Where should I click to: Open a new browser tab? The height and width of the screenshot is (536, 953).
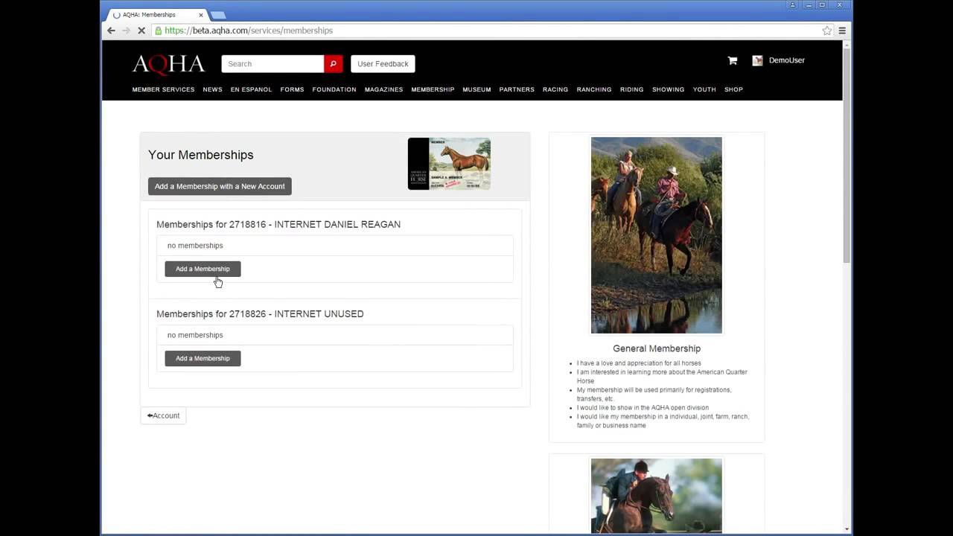[x=218, y=15]
